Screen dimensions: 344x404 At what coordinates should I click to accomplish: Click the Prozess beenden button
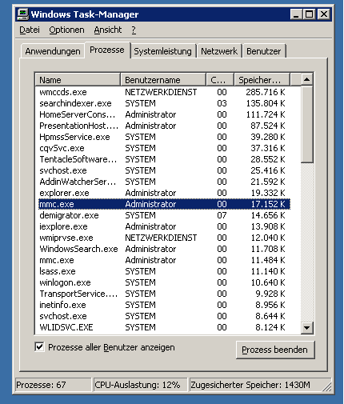275,350
